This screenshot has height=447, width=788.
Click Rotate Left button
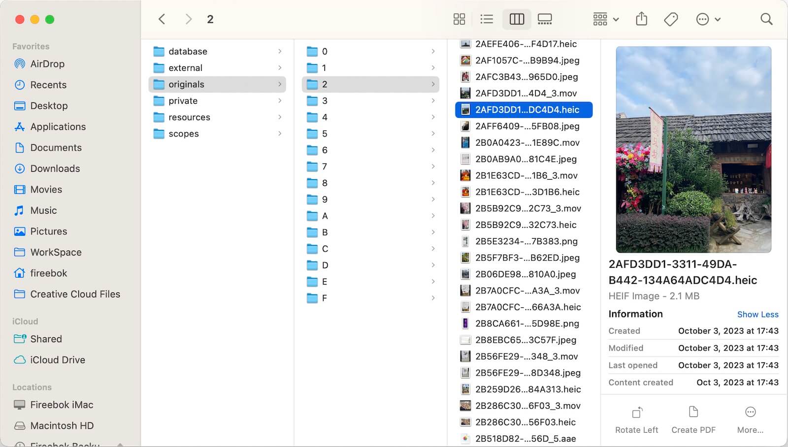[636, 420]
